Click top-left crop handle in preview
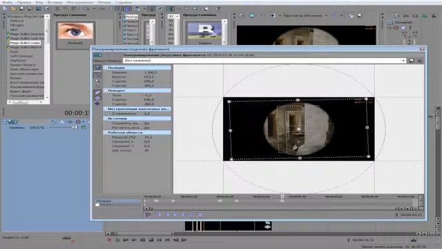442x249 pixels. [229, 102]
